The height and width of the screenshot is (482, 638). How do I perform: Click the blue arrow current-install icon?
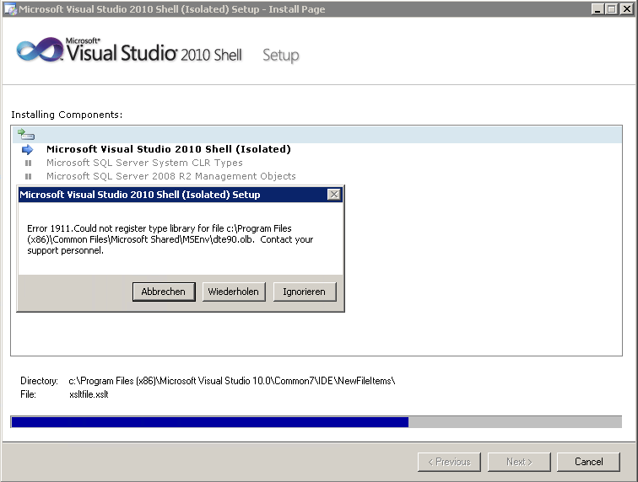[27, 149]
